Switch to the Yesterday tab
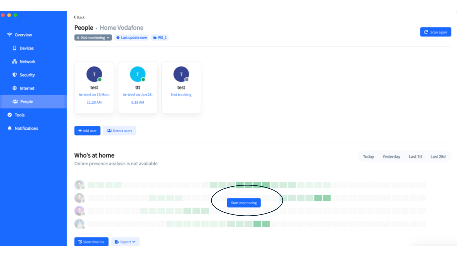This screenshot has width=457, height=257. [391, 157]
